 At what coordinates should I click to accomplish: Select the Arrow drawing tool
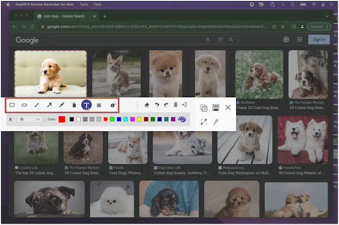(49, 105)
